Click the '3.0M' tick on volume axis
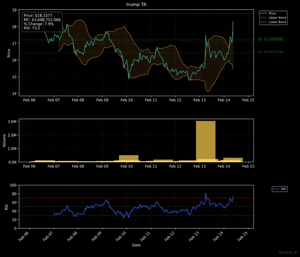This screenshot has height=257, width=300. point(12,122)
